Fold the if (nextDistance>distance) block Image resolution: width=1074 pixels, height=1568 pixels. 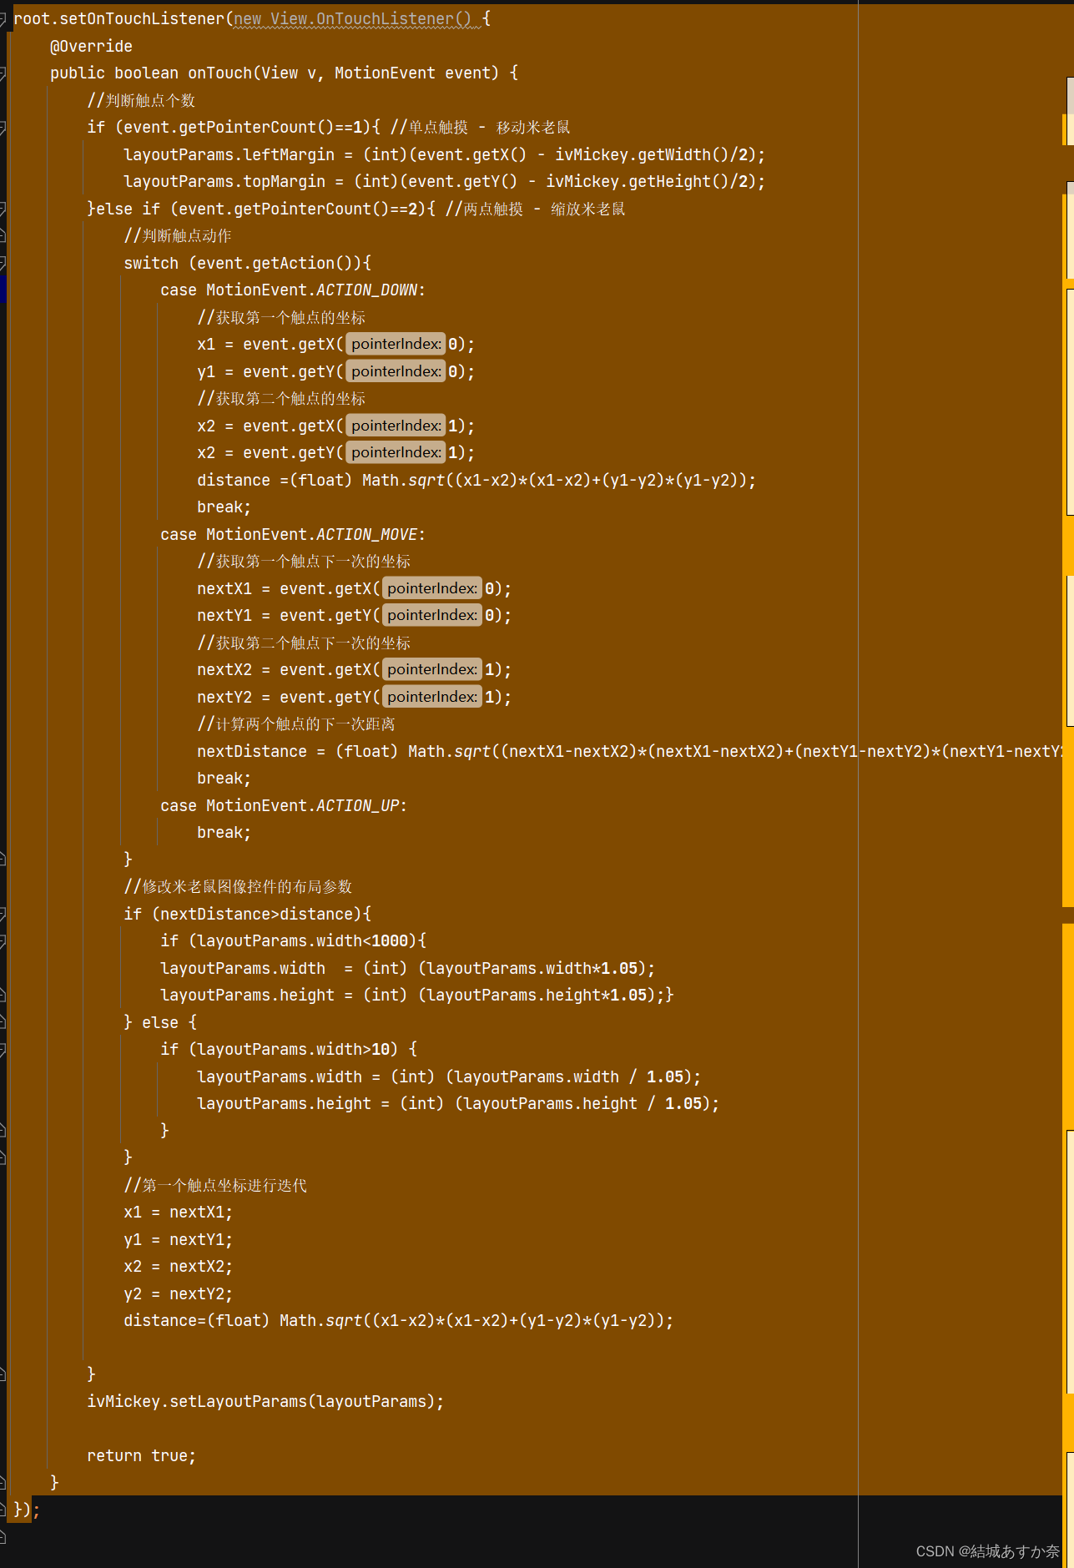click(x=3, y=914)
